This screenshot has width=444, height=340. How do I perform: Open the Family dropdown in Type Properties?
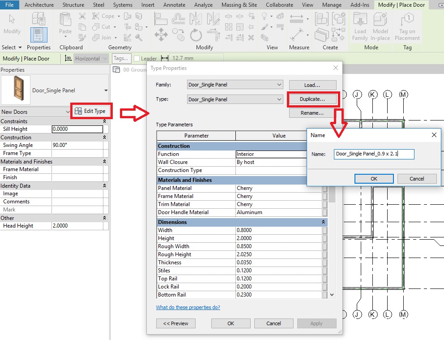(279, 85)
